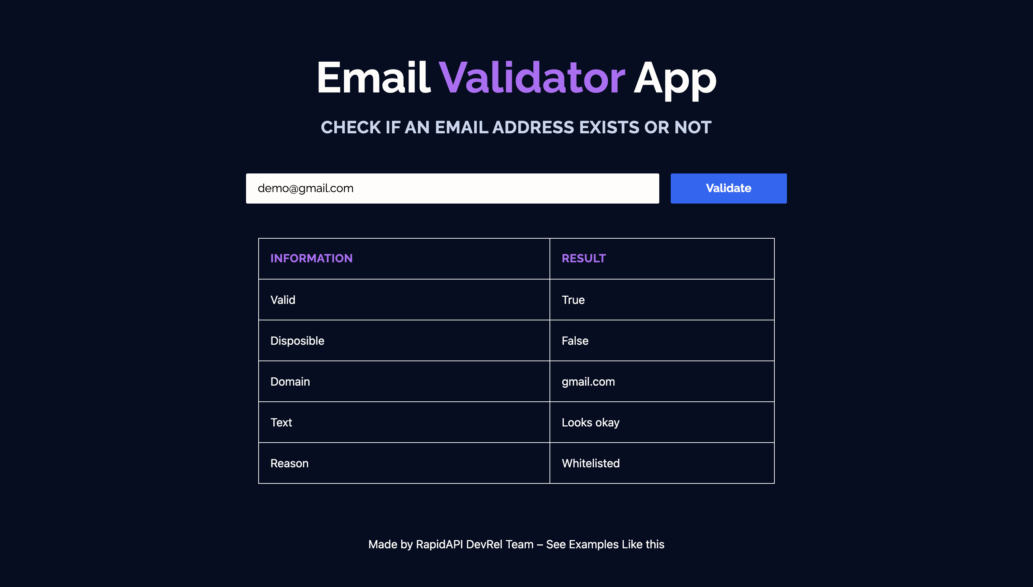
Task: Click the Reason result cell
Action: tap(662, 463)
